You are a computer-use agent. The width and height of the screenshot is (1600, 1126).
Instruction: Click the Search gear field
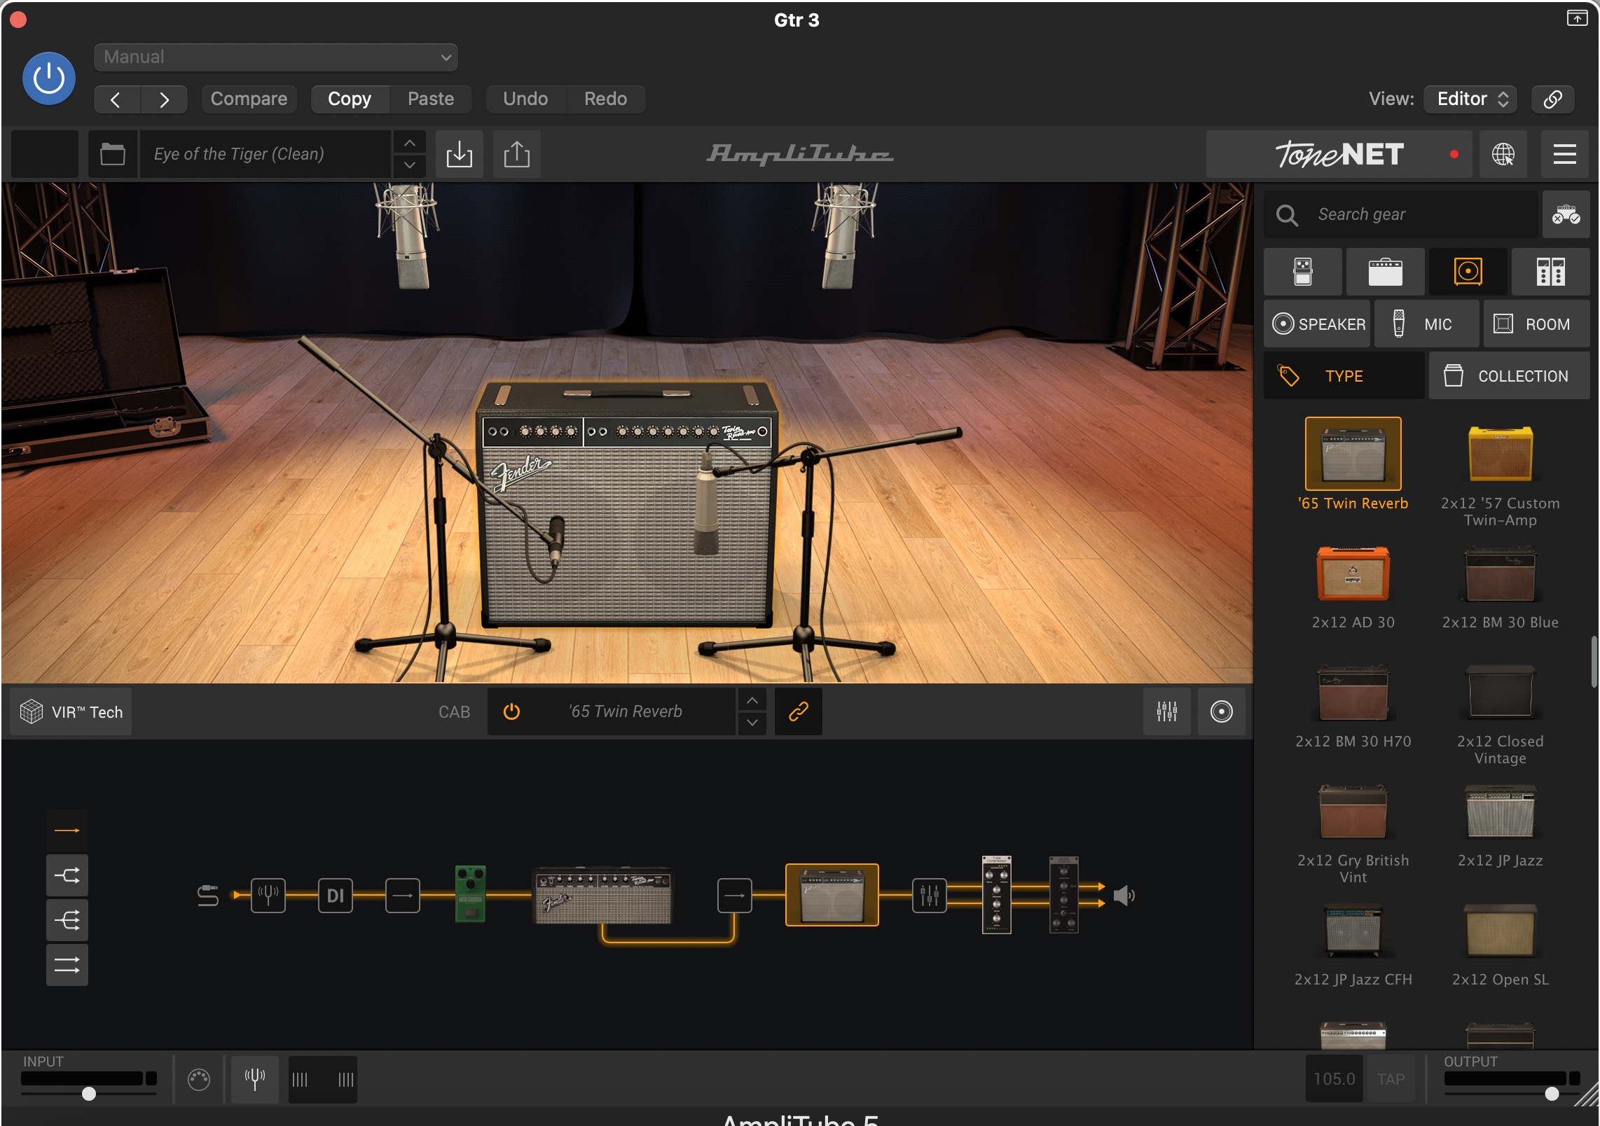1401,214
